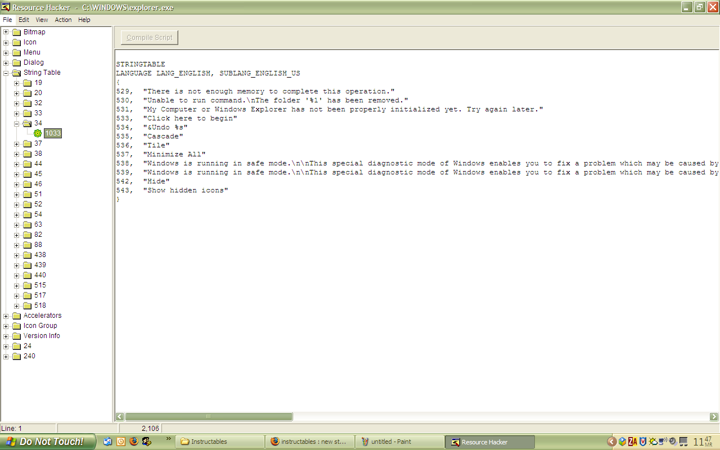
Task: Click the folder icon of node 45
Action: pyautogui.click(x=27, y=174)
